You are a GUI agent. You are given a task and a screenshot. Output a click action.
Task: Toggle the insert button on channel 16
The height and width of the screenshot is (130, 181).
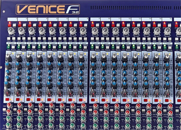(x=166, y=54)
